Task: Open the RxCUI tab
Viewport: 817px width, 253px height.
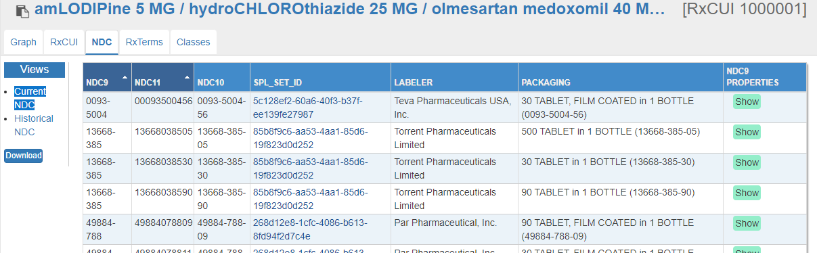Action: pos(64,42)
